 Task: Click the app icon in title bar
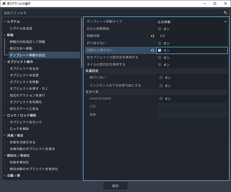click(4, 3)
